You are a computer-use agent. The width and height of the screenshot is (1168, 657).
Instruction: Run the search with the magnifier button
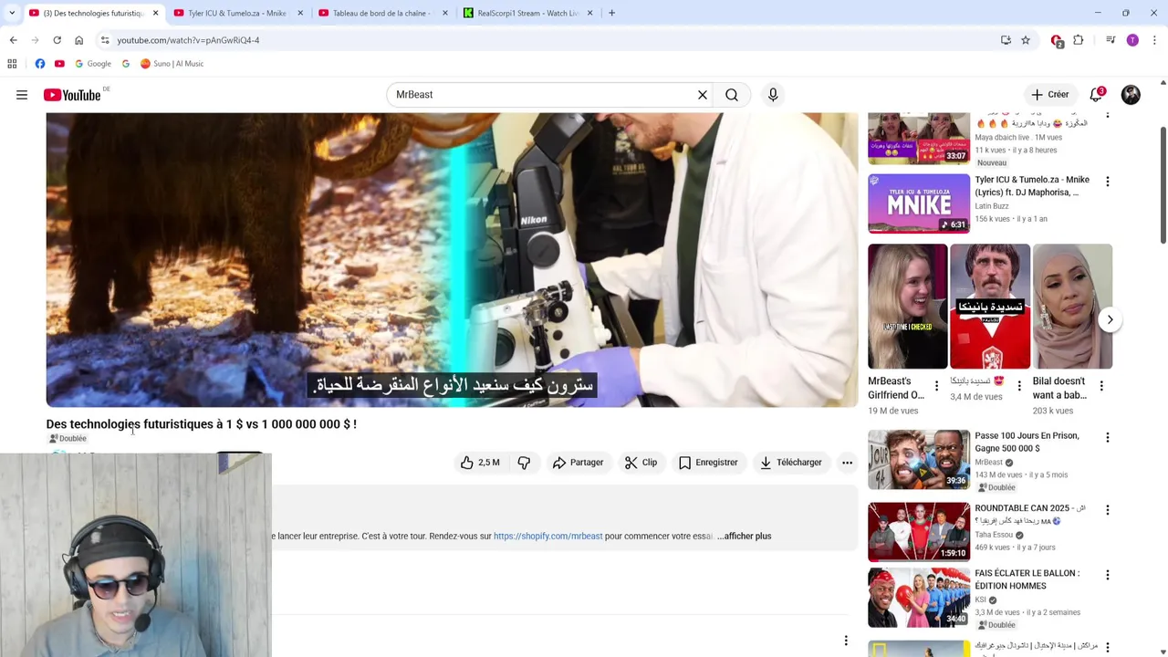(732, 95)
